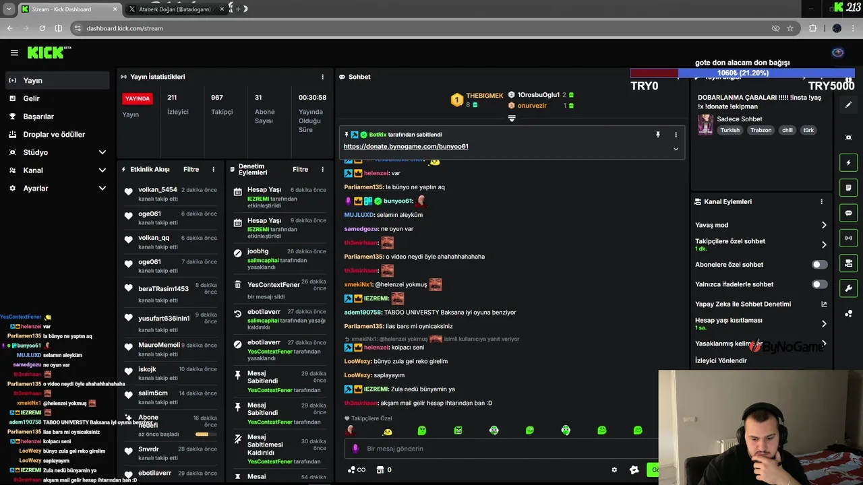Toggle the broadcast signal panel icon
The height and width of the screenshot is (485, 863).
[x=848, y=238]
